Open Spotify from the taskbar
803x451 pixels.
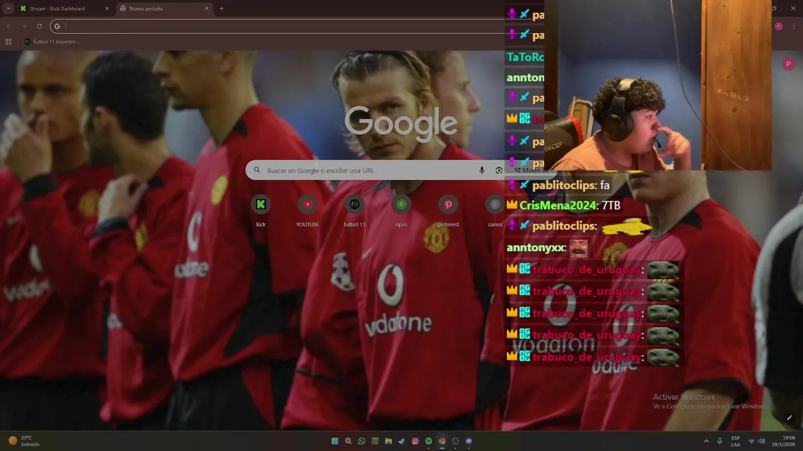pos(428,441)
